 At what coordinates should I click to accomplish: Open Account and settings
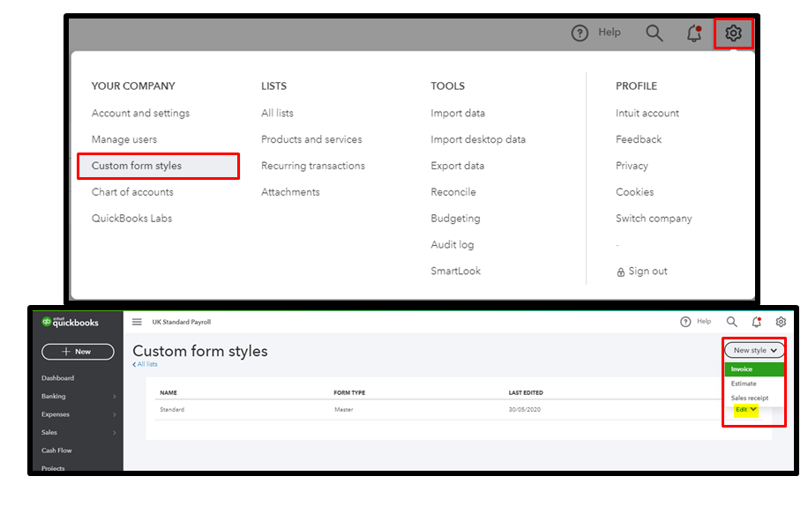(x=140, y=113)
